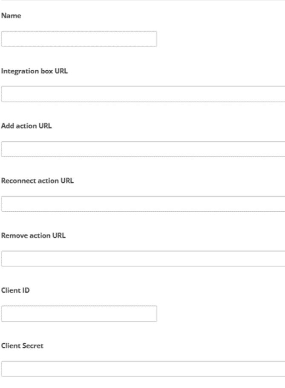Screen dimensions: 285x388
Task: Click the short text box under Client ID
Action: coord(79,313)
